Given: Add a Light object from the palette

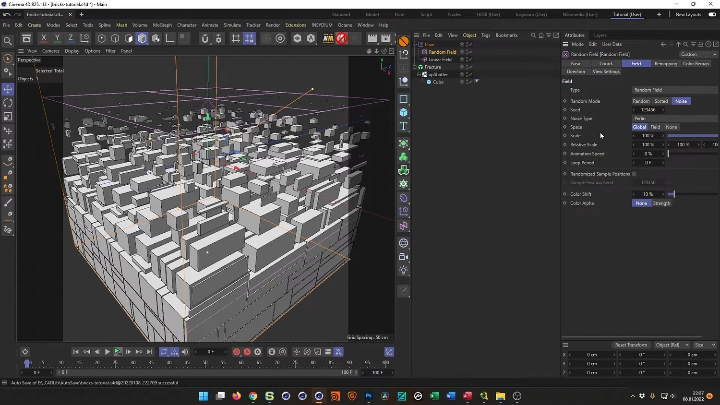Looking at the screenshot, I should pos(404,270).
